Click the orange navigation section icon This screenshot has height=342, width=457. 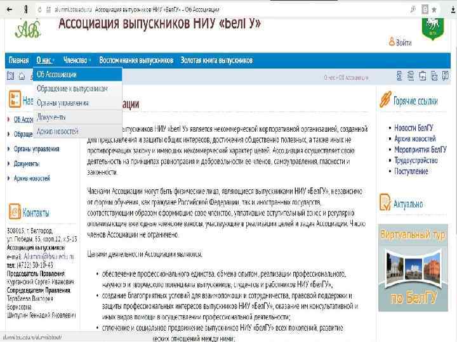tap(15, 99)
